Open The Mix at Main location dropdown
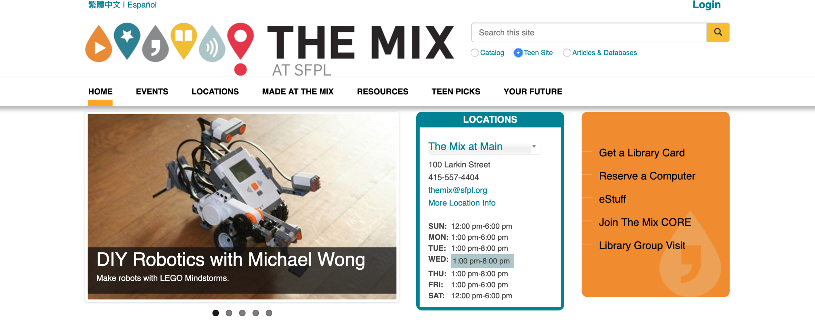Image resolution: width=815 pixels, height=333 pixels. [x=484, y=147]
